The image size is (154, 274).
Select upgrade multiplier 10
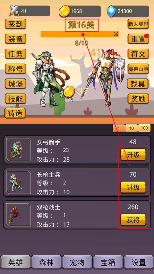131,128
